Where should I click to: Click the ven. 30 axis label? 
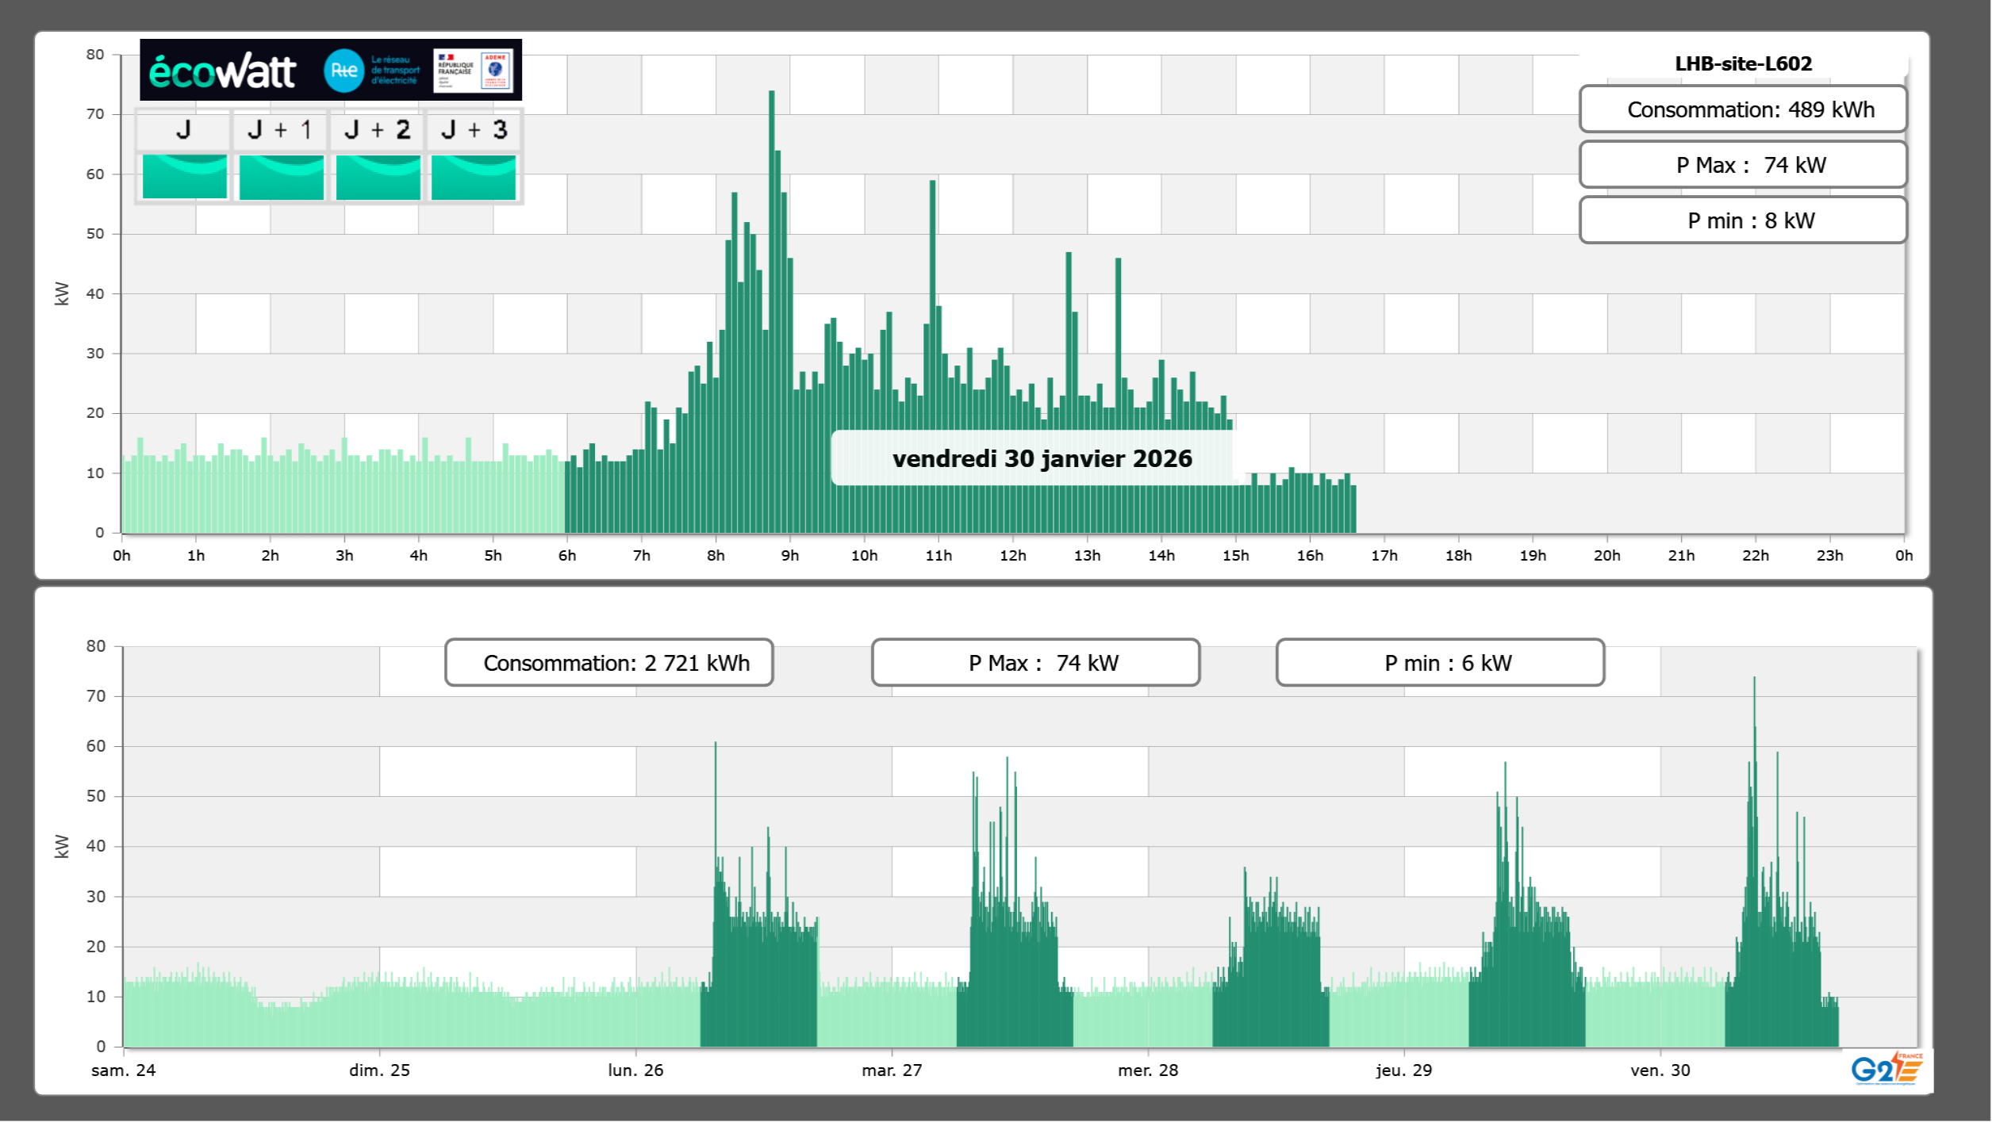[1660, 1070]
